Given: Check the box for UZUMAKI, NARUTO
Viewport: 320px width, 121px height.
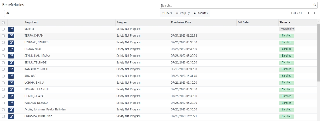Looking at the screenshot, I should [x=3, y=42].
